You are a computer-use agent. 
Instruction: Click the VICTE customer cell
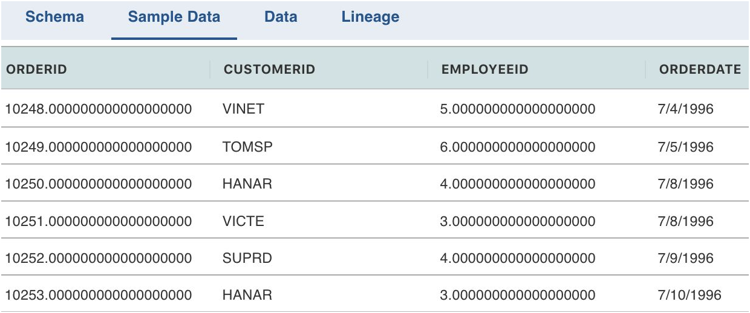point(243,221)
